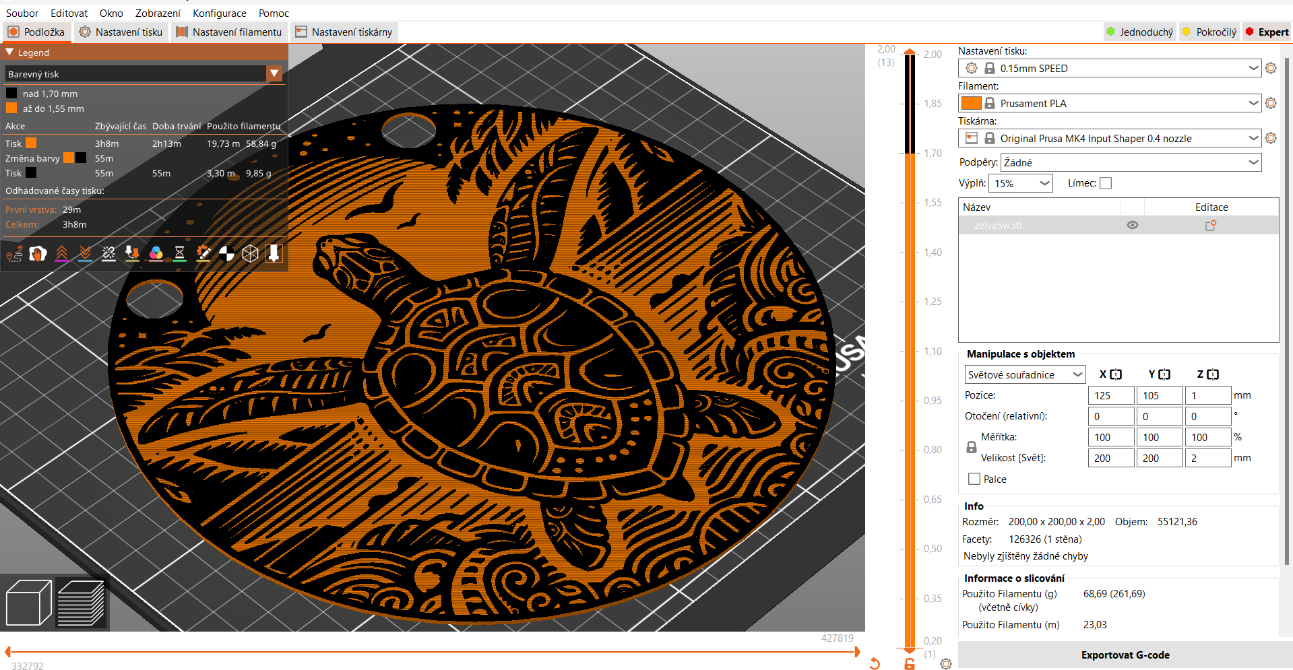Toggle wipe moves using the hand icon
This screenshot has width=1293, height=670.
pos(38,254)
